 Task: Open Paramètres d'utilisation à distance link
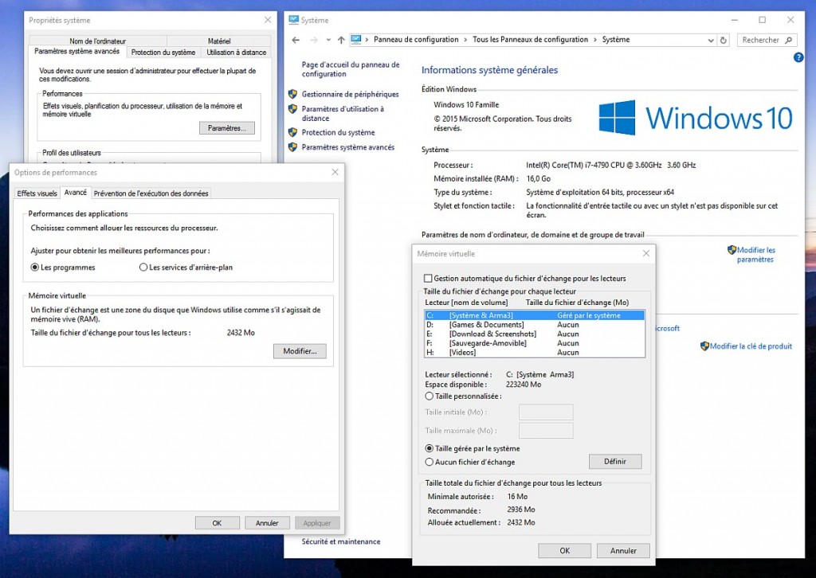pyautogui.click(x=343, y=113)
